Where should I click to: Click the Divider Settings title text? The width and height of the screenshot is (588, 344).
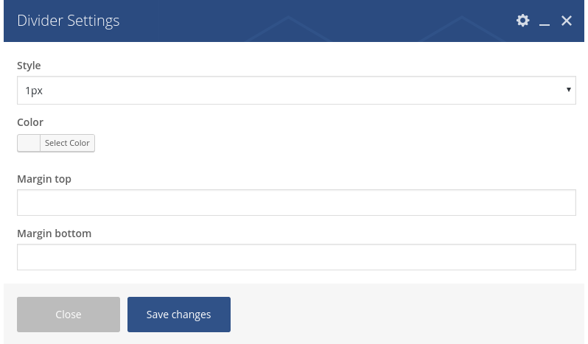[x=69, y=21]
